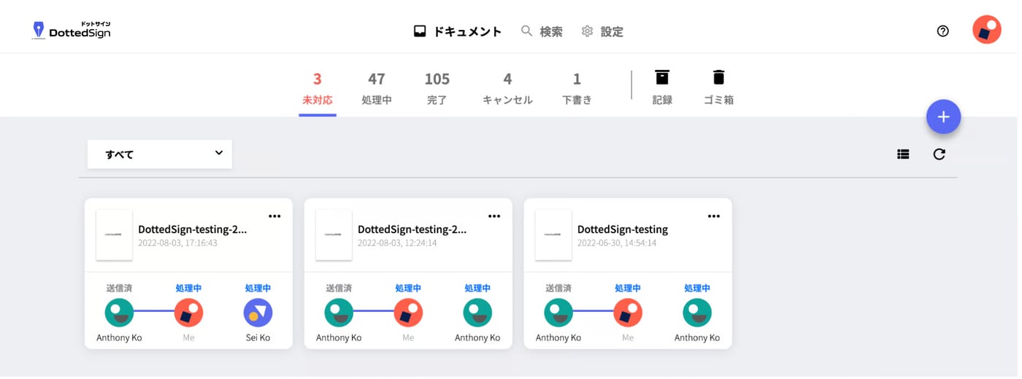Open thumbnail of document dated 2022-08-03, 12:24:14
The height and width of the screenshot is (379, 1022).
334,235
